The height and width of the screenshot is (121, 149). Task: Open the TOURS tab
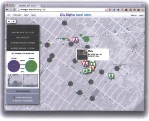[x=33, y=15]
